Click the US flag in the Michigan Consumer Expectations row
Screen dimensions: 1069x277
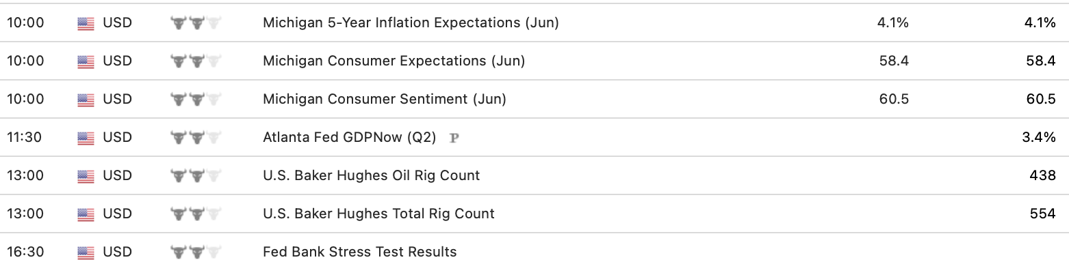click(86, 61)
